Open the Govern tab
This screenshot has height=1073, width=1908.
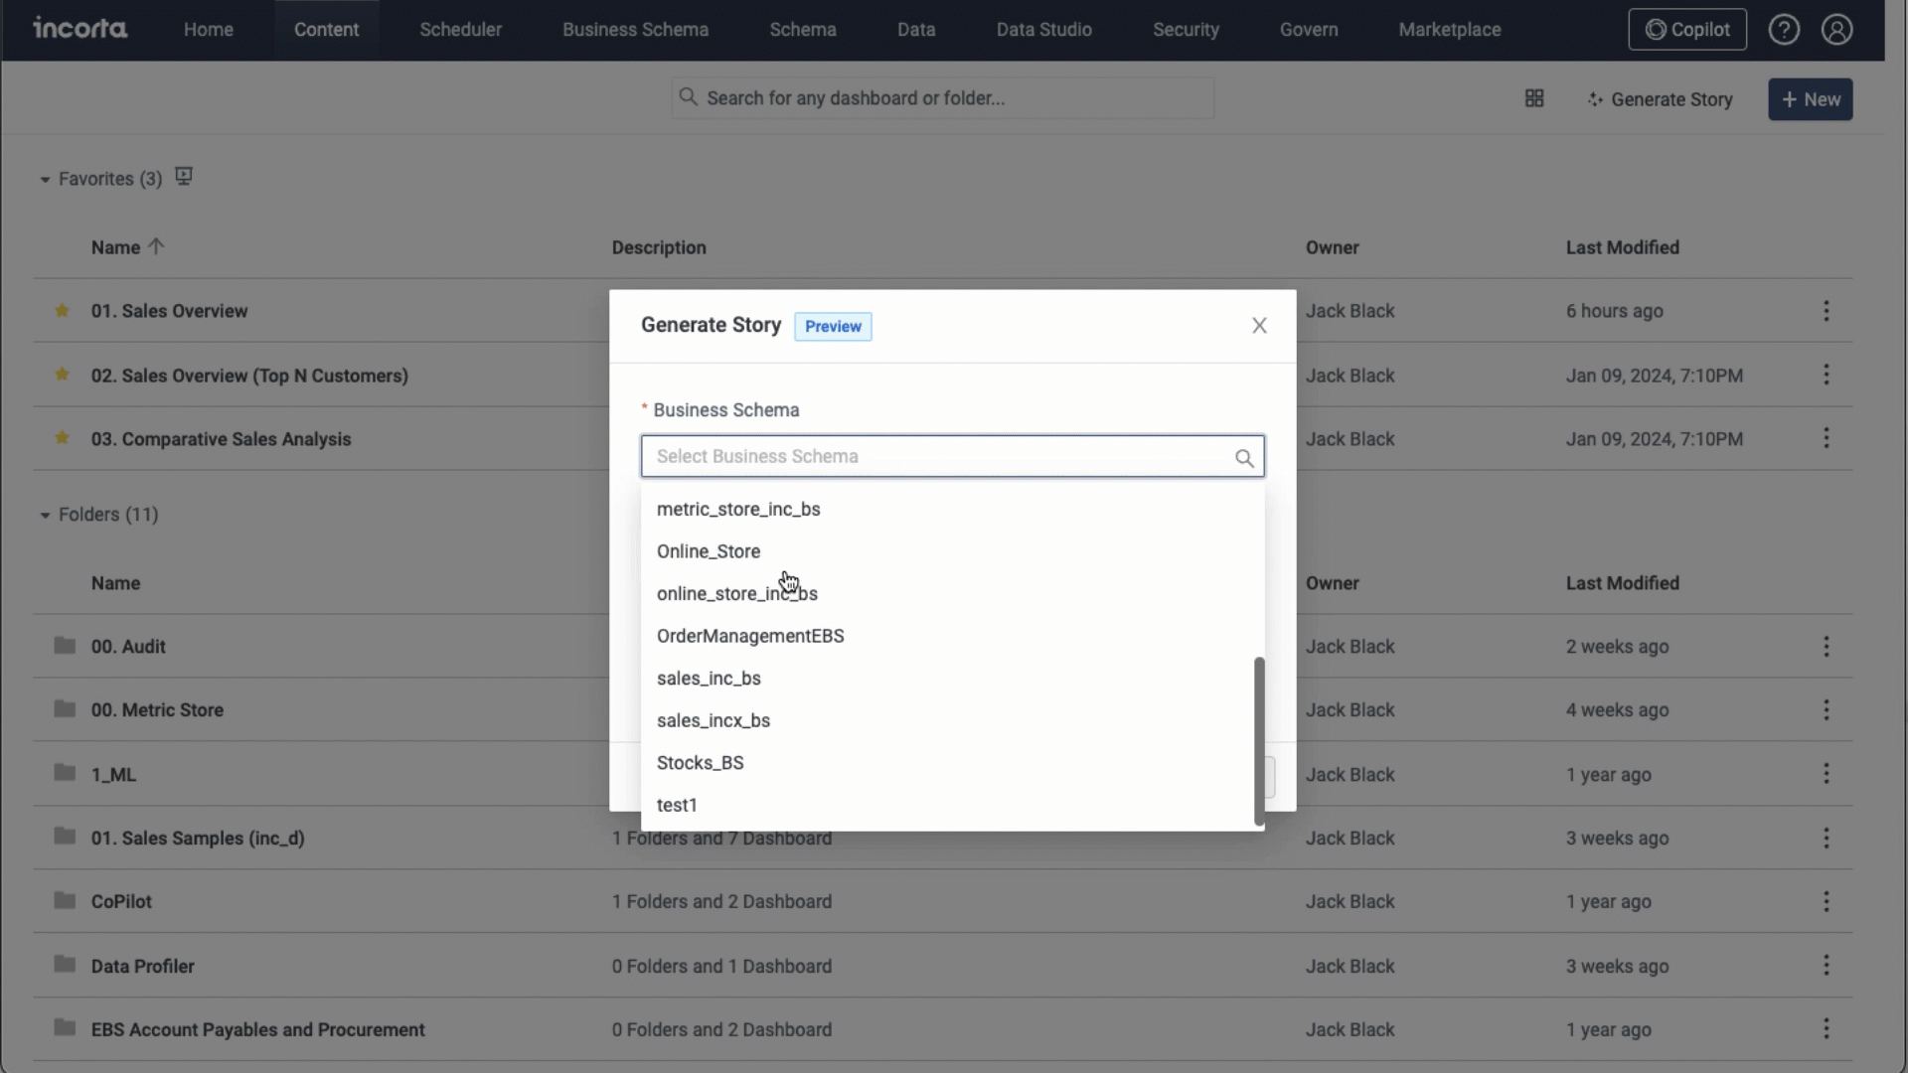point(1308,30)
